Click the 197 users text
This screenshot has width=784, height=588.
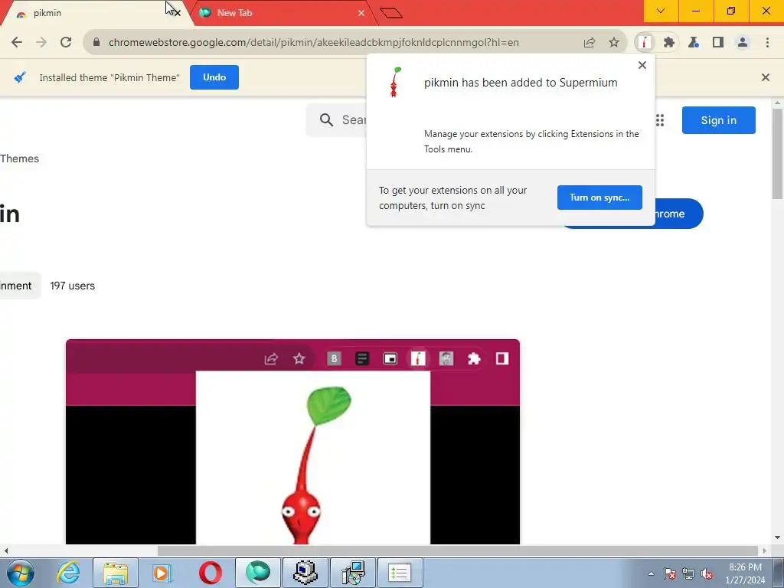(73, 286)
